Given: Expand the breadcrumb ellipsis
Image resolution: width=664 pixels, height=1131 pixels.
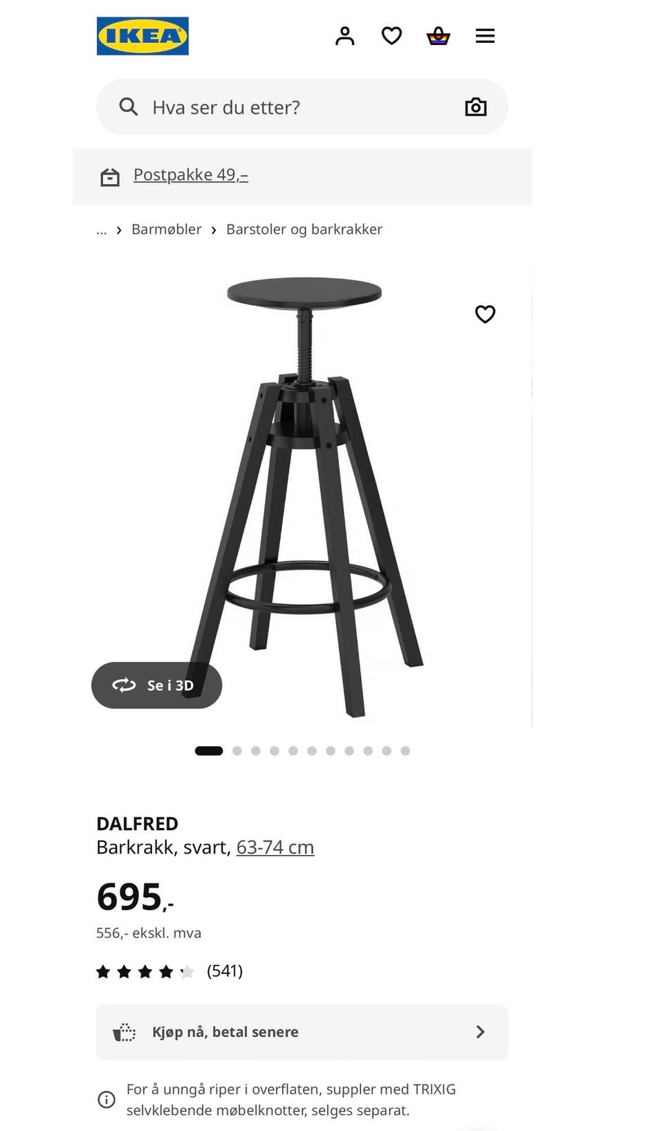Looking at the screenshot, I should point(102,230).
